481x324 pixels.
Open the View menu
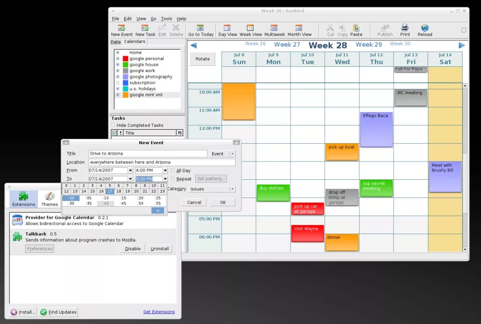coord(141,19)
